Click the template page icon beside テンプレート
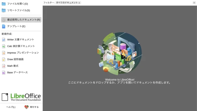Image resolution: width=197 pixels, height=111 pixels. (x=4, y=26)
